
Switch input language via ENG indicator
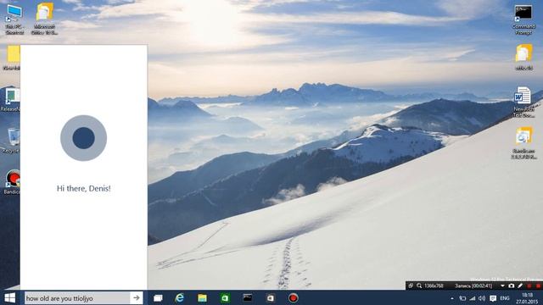[x=505, y=298]
